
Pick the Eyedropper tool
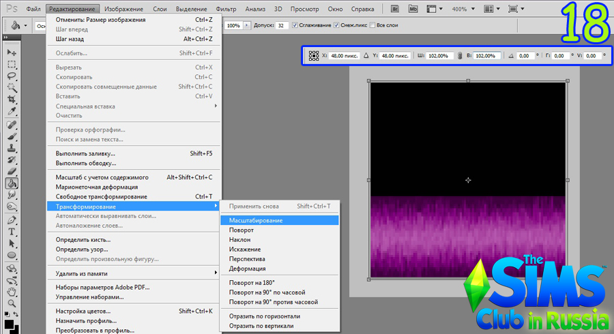click(x=12, y=112)
